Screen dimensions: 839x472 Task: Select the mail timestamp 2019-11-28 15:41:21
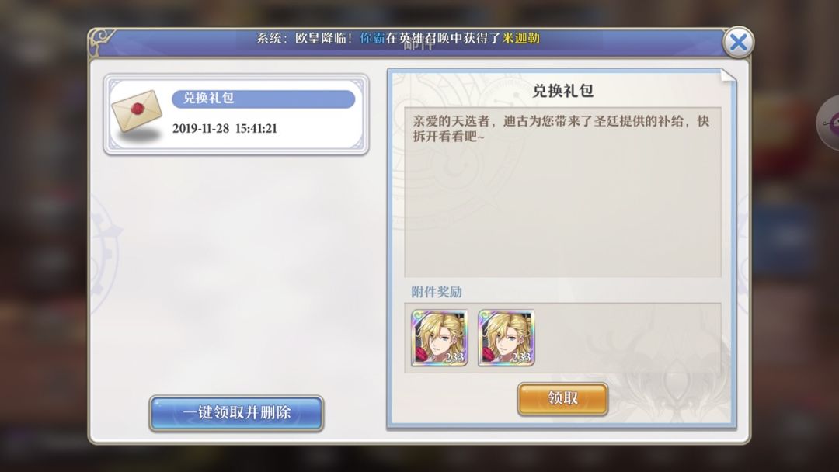(225, 129)
